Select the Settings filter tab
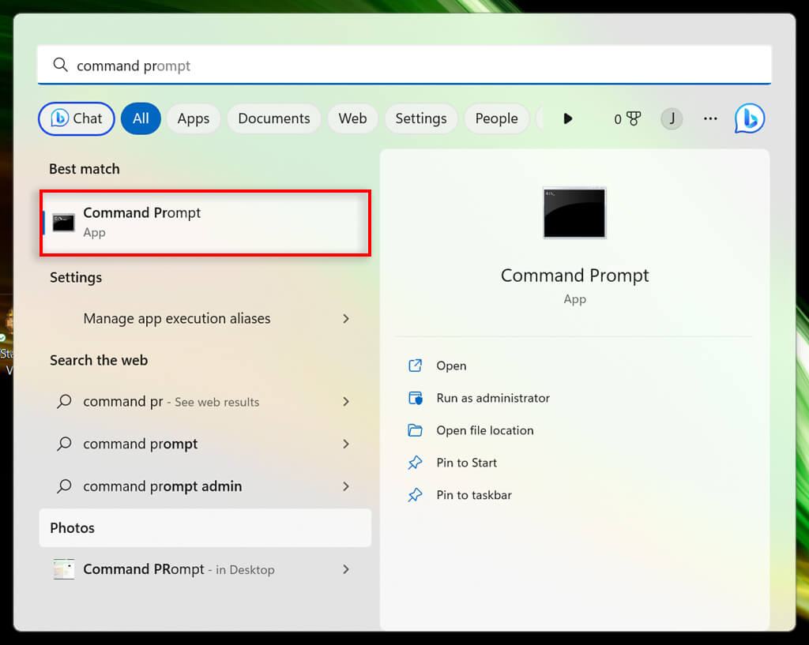Image resolution: width=809 pixels, height=645 pixels. [420, 118]
